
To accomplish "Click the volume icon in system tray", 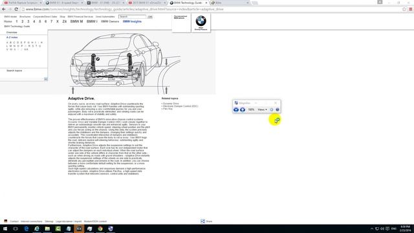I will [x=382, y=228].
